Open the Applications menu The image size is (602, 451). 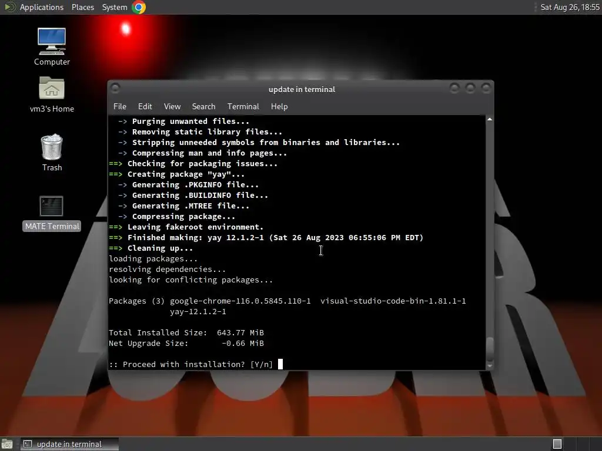(42, 7)
